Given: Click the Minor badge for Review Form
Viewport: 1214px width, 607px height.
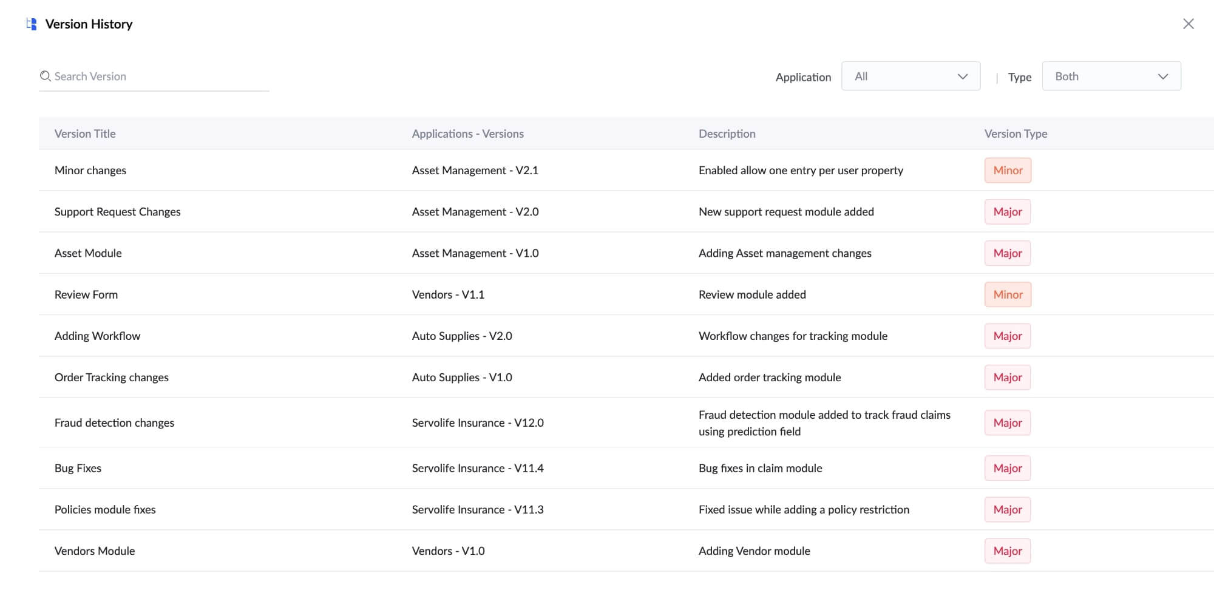Looking at the screenshot, I should pos(1008,294).
